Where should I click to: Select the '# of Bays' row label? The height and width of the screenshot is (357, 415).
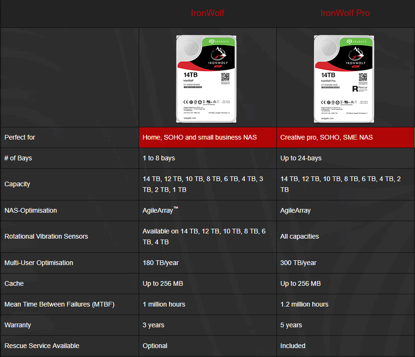[18, 158]
